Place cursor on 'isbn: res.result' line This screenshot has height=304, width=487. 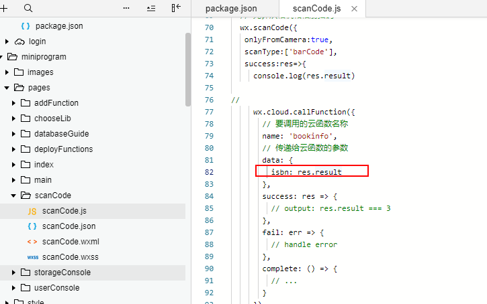[306, 172]
